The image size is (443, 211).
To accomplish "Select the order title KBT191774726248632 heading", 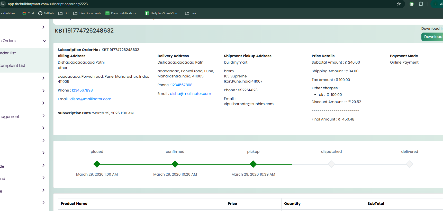I will (84, 31).
